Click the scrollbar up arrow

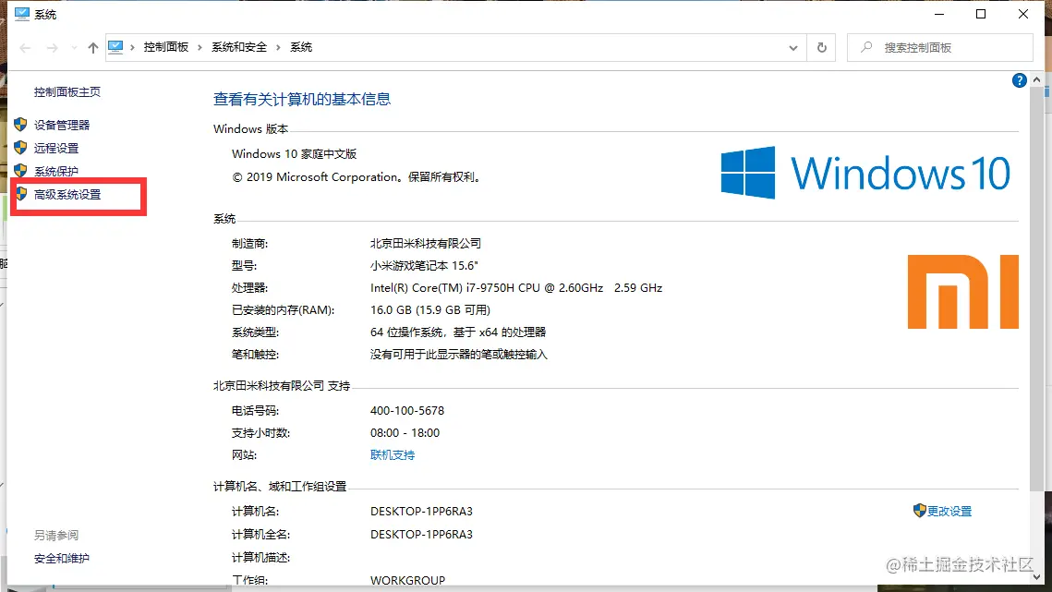pyautogui.click(x=1036, y=79)
